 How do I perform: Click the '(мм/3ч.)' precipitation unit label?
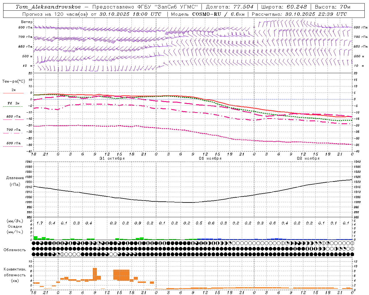tap(15, 221)
